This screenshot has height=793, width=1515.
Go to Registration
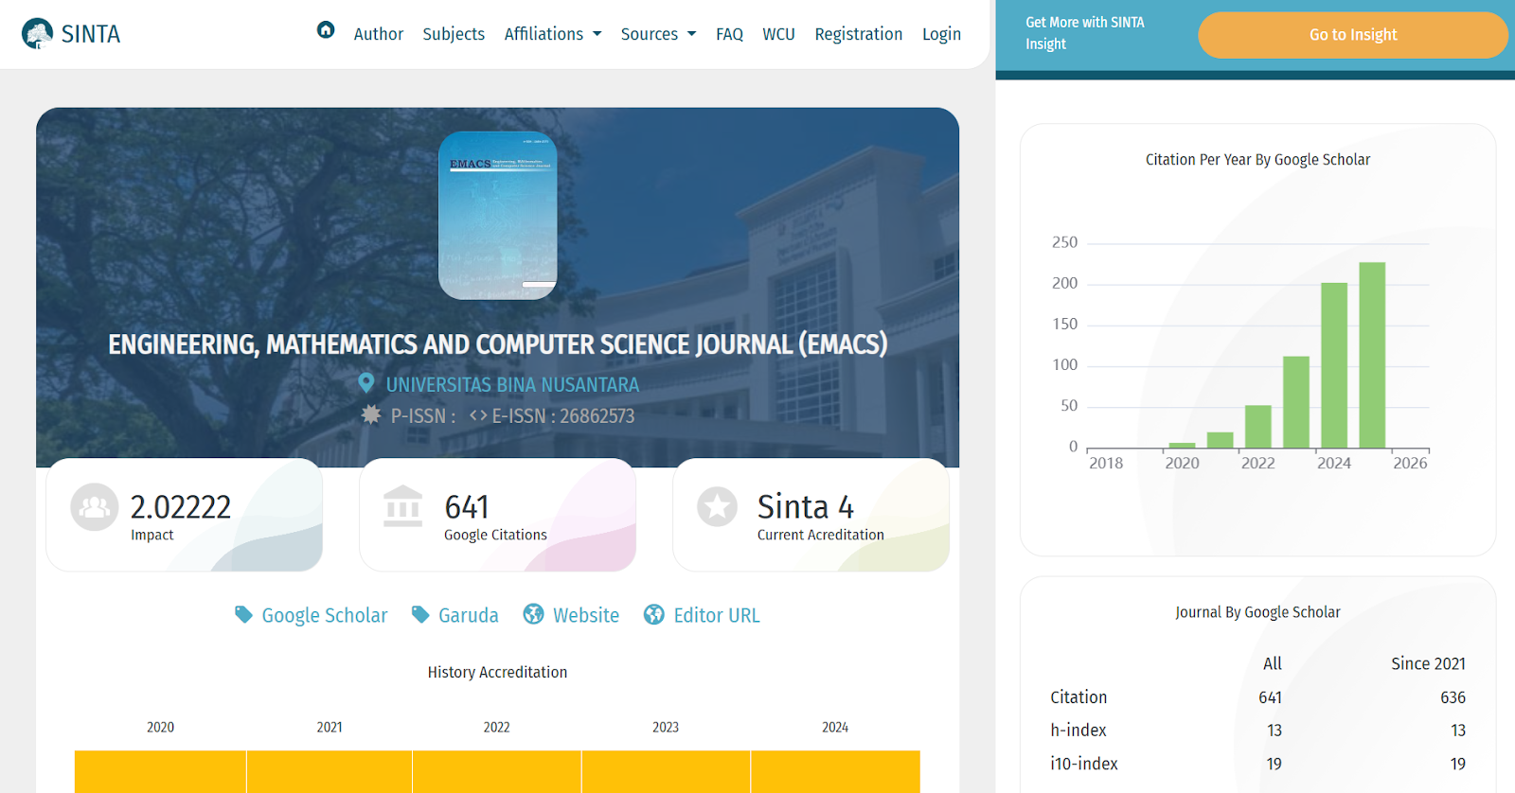pos(859,34)
